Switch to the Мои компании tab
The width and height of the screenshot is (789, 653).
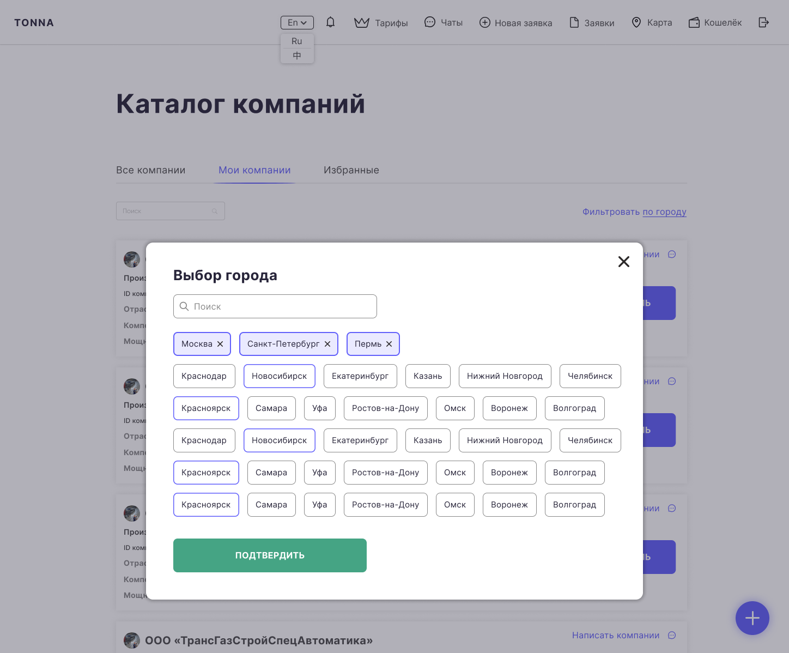pos(254,170)
